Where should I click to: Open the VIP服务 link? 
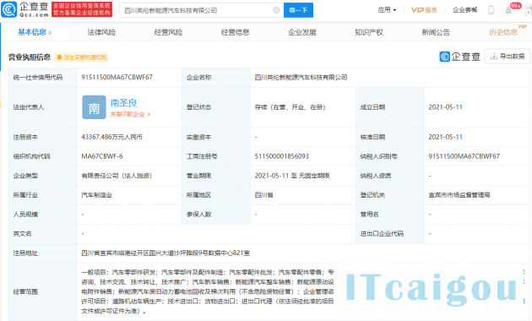[424, 10]
